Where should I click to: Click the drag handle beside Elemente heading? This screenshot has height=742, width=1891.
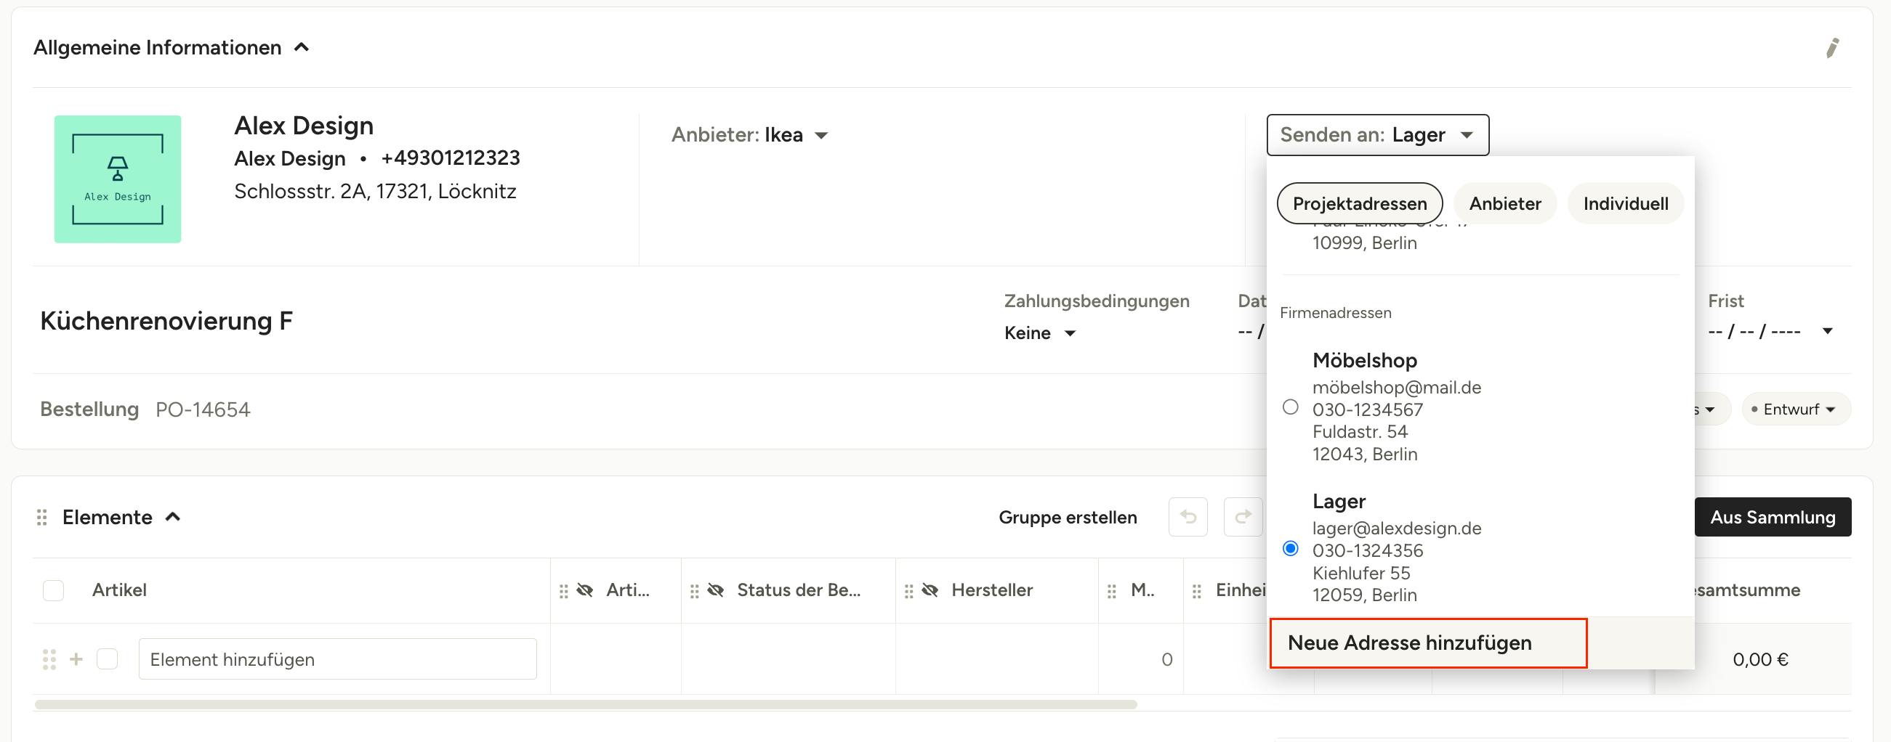[x=42, y=518]
